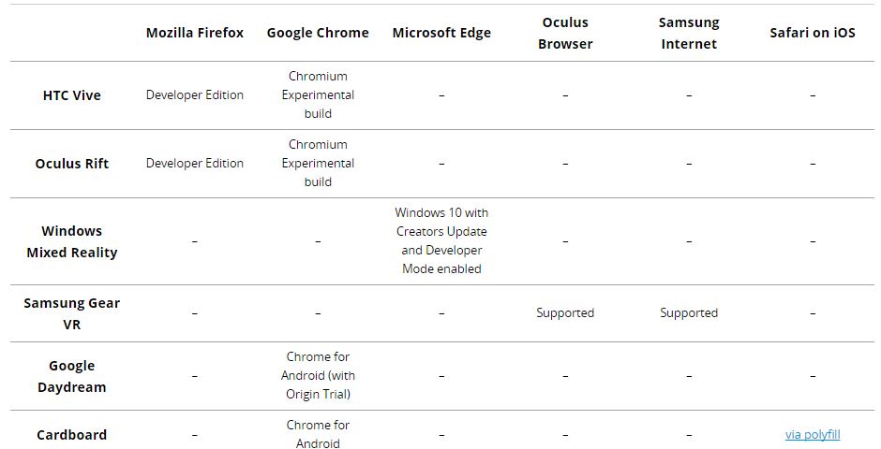Select the Windows Mixed Reality row header
This screenshot has width=881, height=449.
[x=72, y=241]
